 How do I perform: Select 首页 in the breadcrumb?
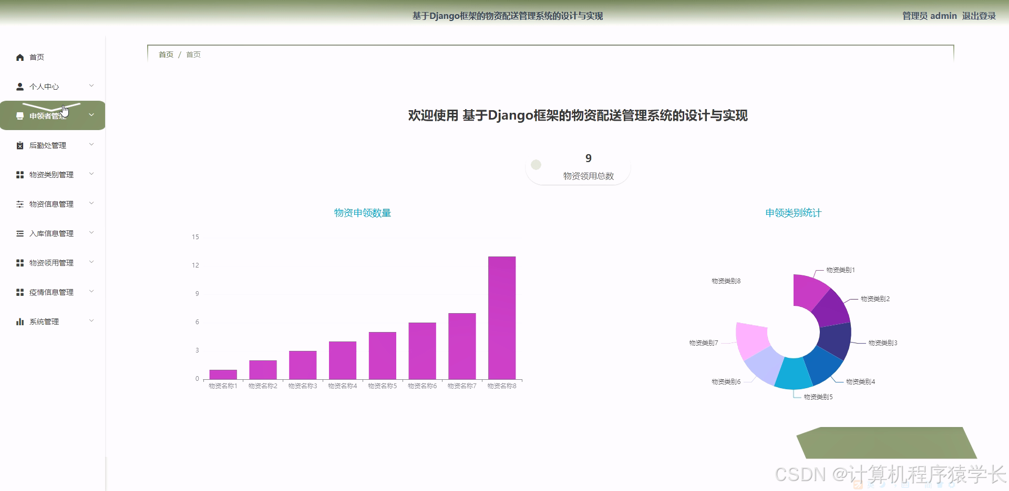pyautogui.click(x=166, y=54)
